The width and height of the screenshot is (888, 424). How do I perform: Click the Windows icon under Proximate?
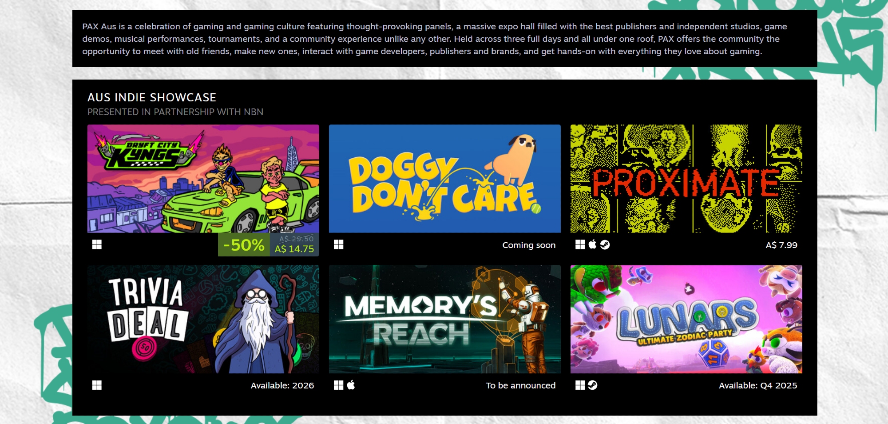click(x=580, y=244)
